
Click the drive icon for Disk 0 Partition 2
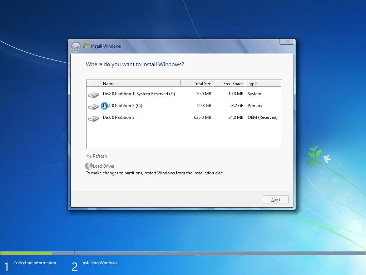pyautogui.click(x=93, y=107)
